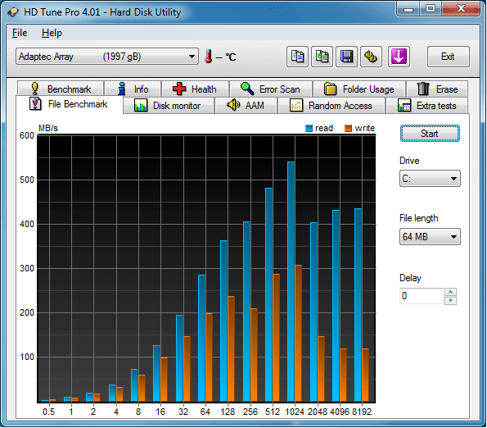
Task: Open the Benchmark tab
Action: pos(61,89)
